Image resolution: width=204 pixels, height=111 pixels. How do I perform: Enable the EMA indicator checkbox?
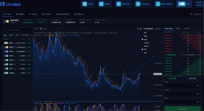click(x=142, y=36)
